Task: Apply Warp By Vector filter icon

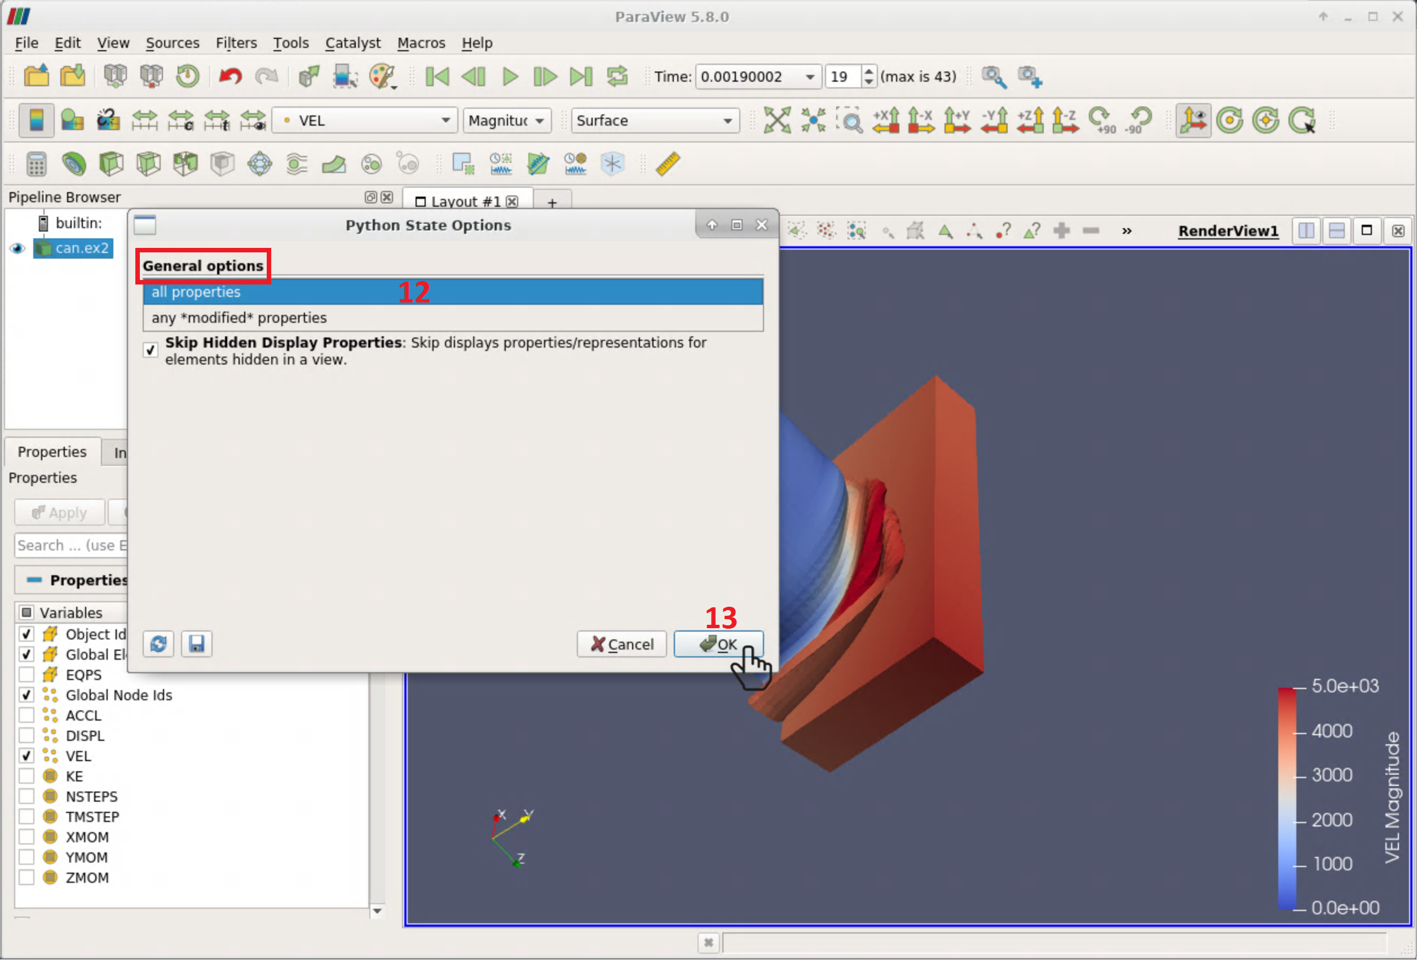Action: point(334,164)
